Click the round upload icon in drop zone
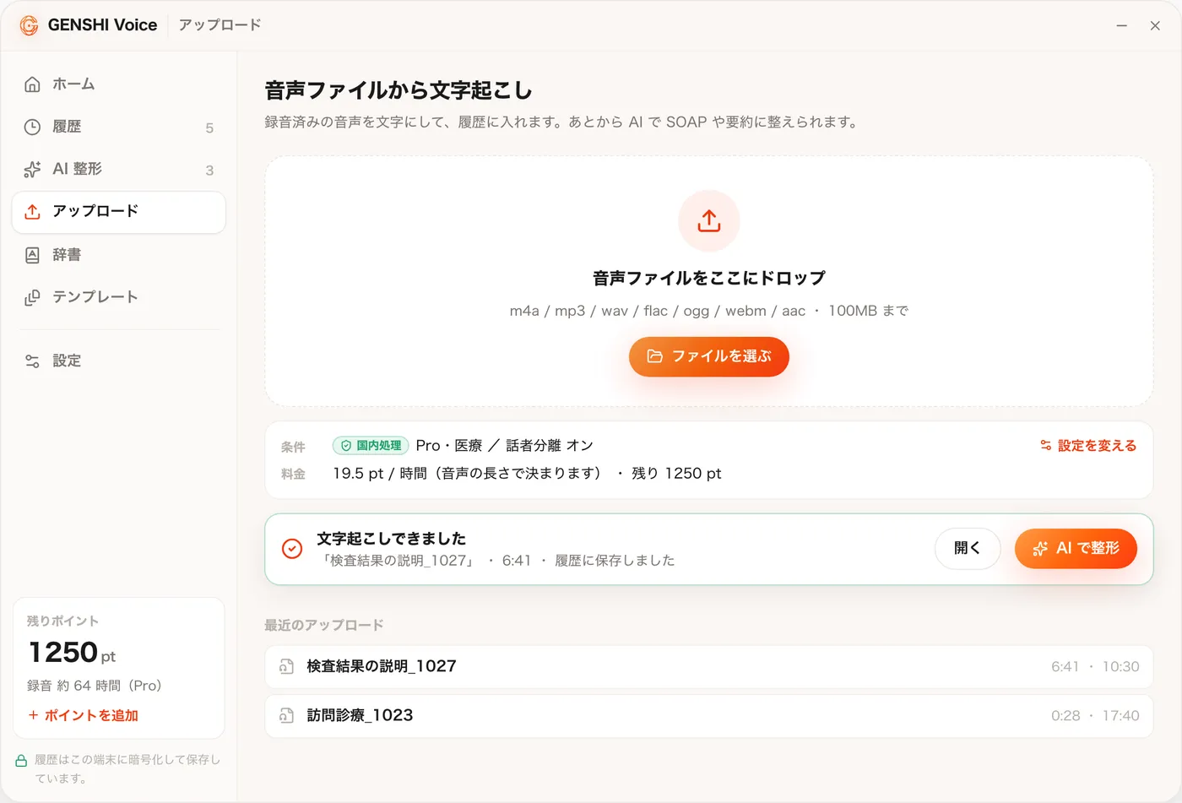This screenshot has width=1182, height=803. pyautogui.click(x=709, y=221)
